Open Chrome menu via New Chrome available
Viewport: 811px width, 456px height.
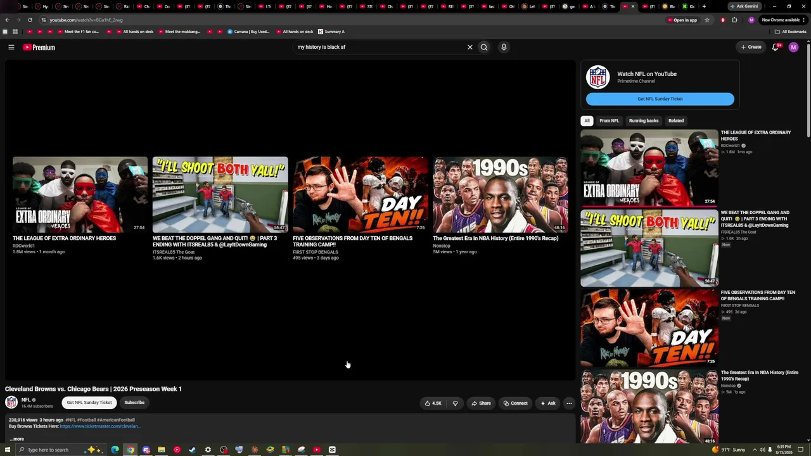783,20
